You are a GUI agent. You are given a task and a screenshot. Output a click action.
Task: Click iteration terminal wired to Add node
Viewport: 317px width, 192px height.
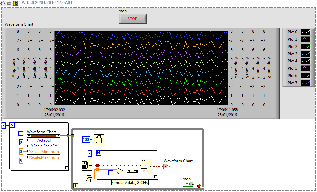[x=111, y=173]
